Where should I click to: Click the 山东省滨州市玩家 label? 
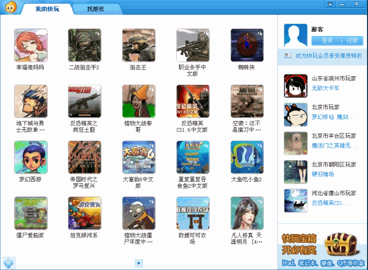click(x=334, y=79)
